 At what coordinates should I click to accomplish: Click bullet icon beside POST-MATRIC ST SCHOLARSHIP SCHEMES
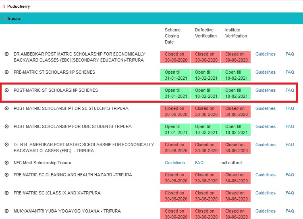6,90
